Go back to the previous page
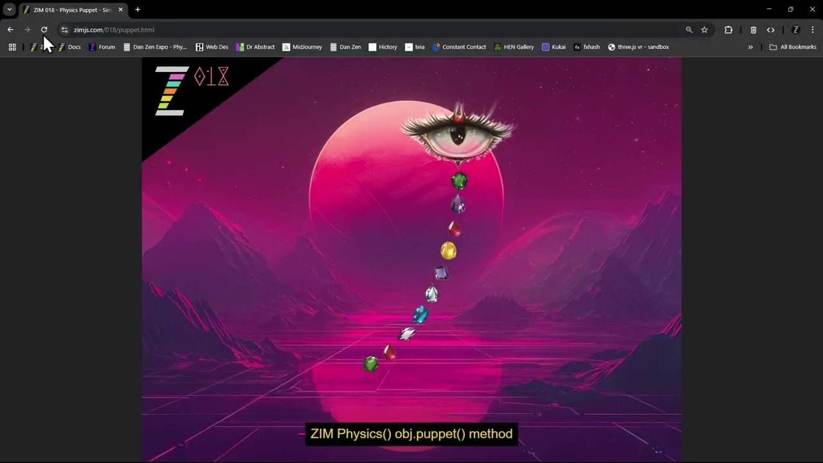 tap(10, 30)
